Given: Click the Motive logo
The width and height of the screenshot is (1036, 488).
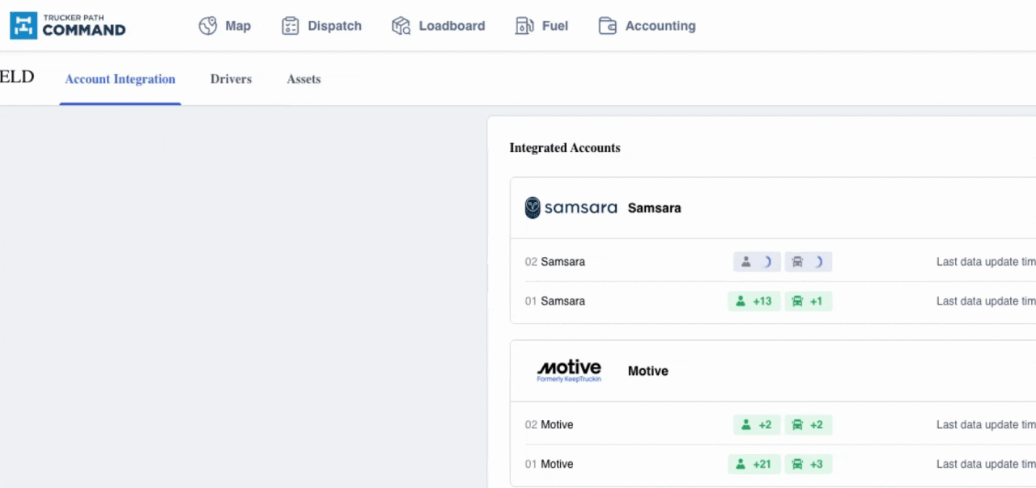Looking at the screenshot, I should pyautogui.click(x=569, y=371).
